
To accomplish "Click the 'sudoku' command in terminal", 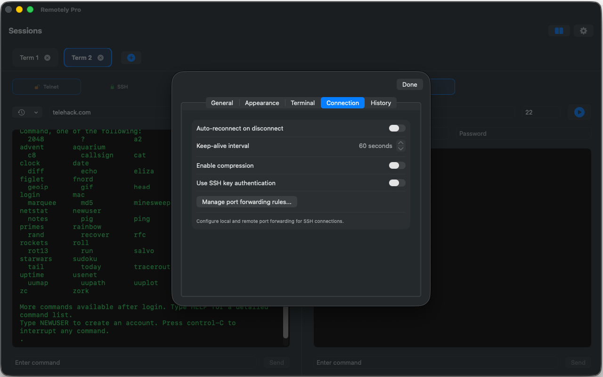I will 85,259.
